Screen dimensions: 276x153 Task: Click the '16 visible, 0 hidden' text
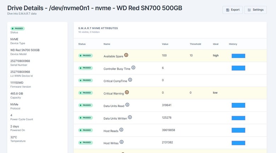coord(89,32)
